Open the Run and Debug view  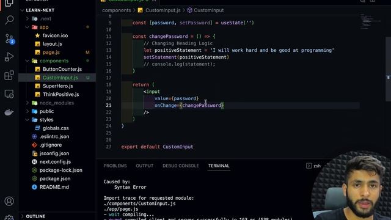(x=9, y=57)
